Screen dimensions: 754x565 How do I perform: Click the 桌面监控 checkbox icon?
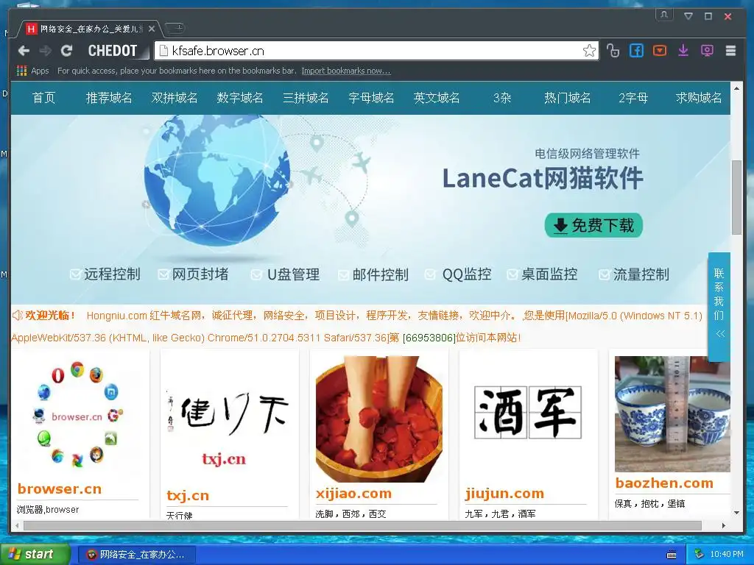[512, 274]
